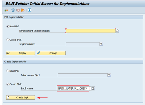Click the Delete trash can toolbar icon

coord(13,10)
